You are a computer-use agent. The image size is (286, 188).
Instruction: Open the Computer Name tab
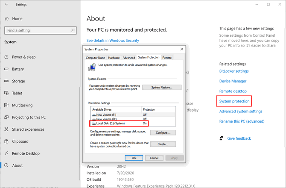[95, 58]
